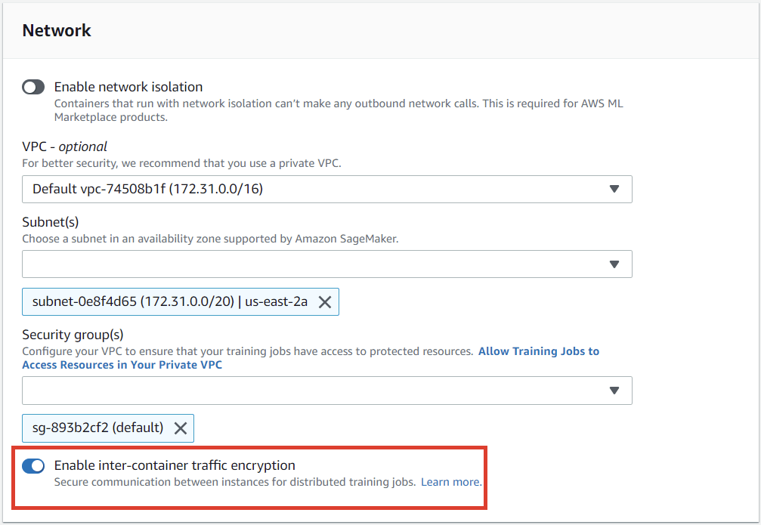761x525 pixels.
Task: Click the 'Enable inter-container traffic encryption' label
Action: pyautogui.click(x=175, y=465)
